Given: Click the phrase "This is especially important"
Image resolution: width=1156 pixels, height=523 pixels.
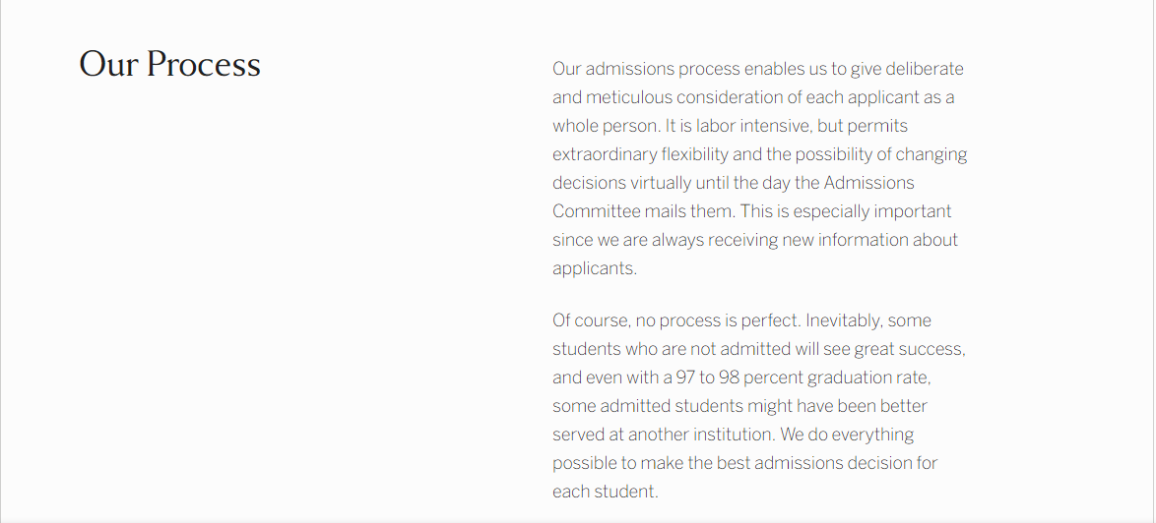Looking at the screenshot, I should tap(847, 211).
